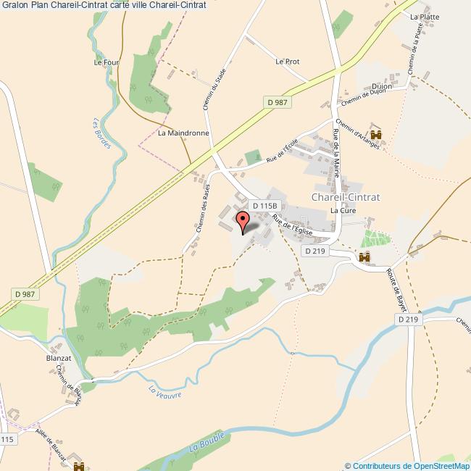The width and height of the screenshot is (471, 471).
Task: Click the Rue de l'Église street label
Action: (x=292, y=225)
